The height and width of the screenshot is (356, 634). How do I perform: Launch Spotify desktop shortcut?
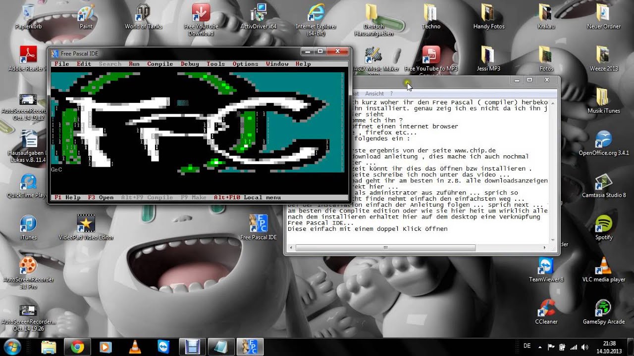(x=603, y=227)
